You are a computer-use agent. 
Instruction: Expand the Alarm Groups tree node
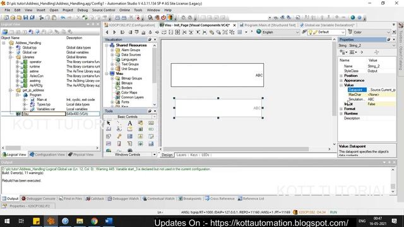tap(112, 50)
